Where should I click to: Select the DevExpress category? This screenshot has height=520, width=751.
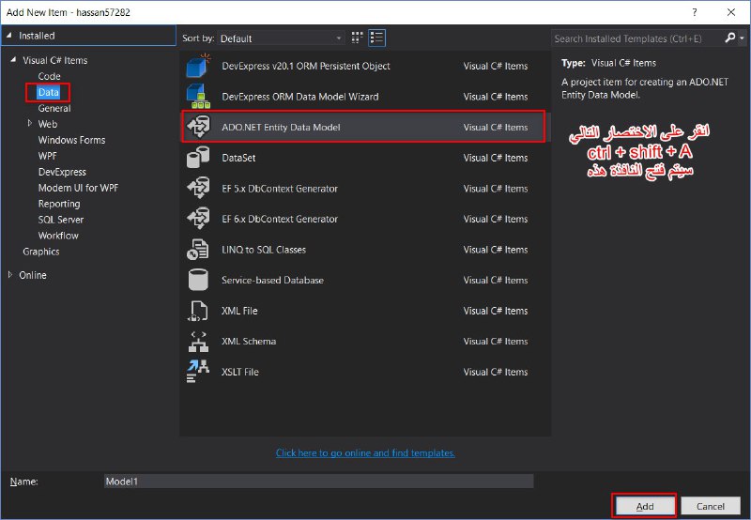(x=62, y=172)
